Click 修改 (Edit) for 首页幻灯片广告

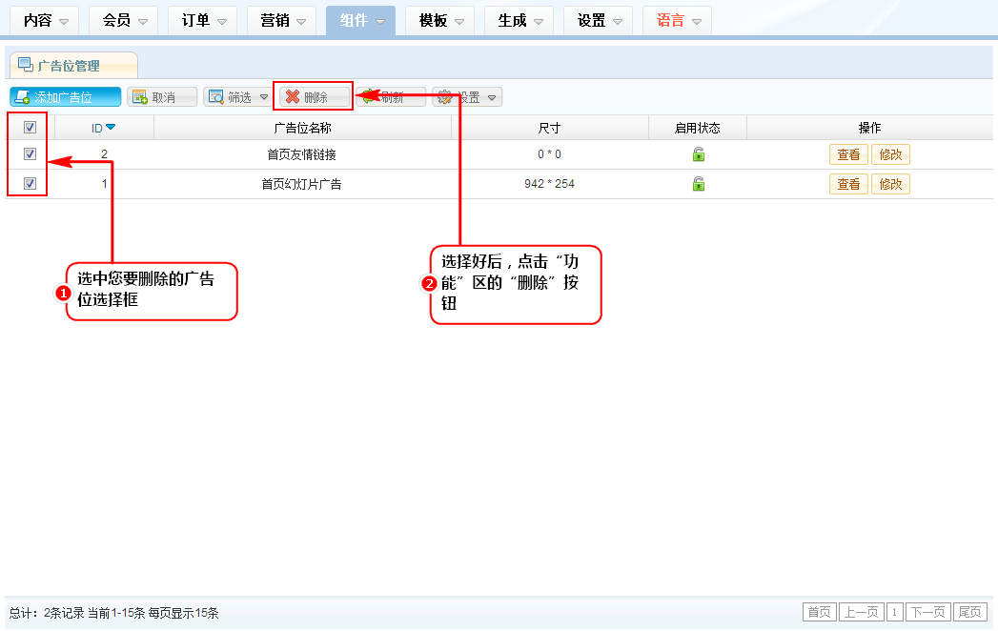(890, 184)
